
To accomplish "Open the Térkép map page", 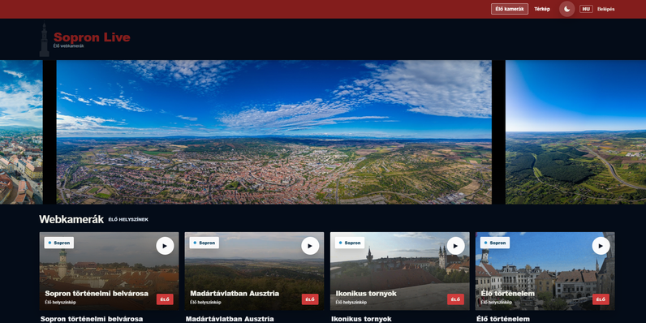I will [542, 9].
